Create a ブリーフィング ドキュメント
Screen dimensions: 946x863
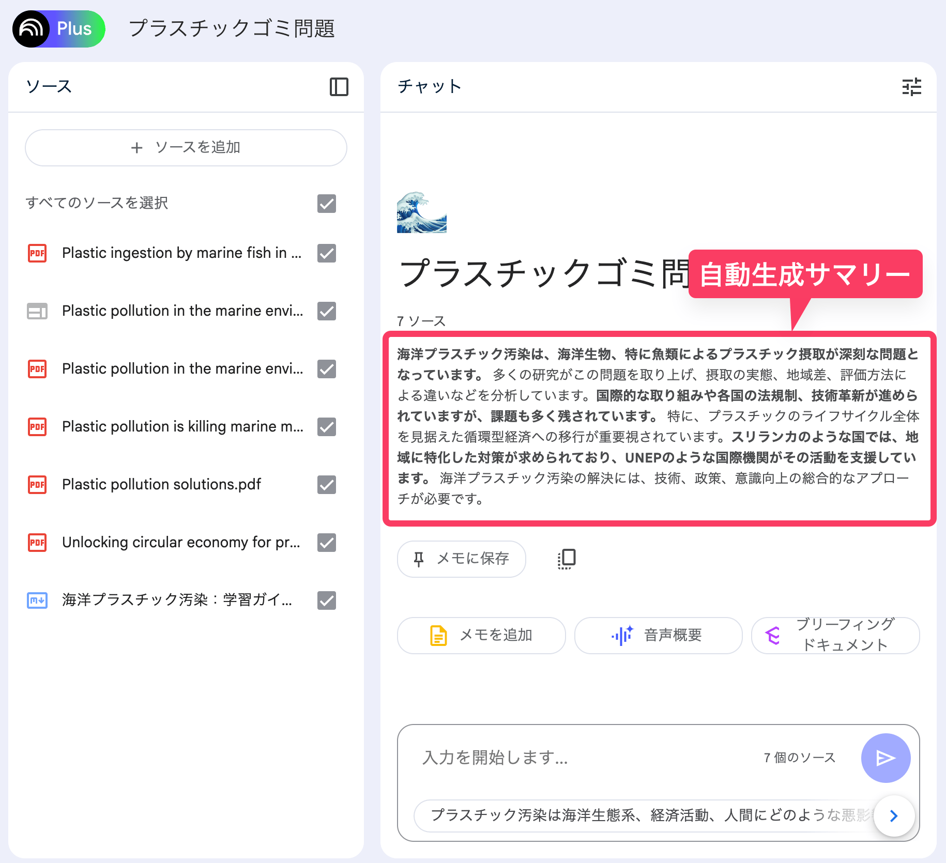pyautogui.click(x=835, y=635)
